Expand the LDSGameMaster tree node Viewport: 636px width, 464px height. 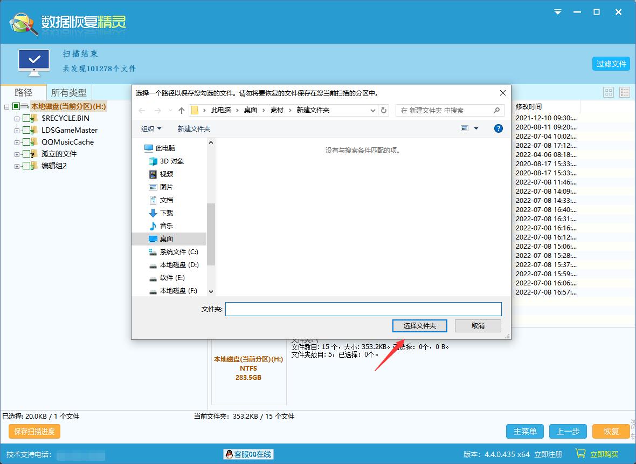(17, 131)
